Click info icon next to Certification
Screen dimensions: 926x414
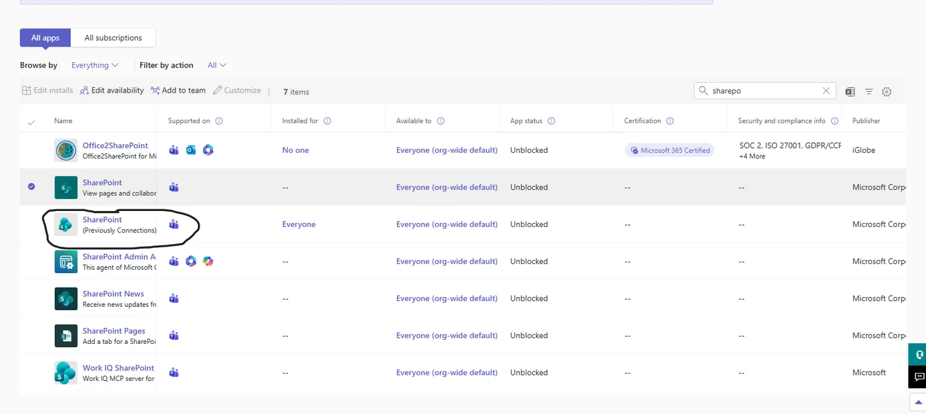[670, 121]
